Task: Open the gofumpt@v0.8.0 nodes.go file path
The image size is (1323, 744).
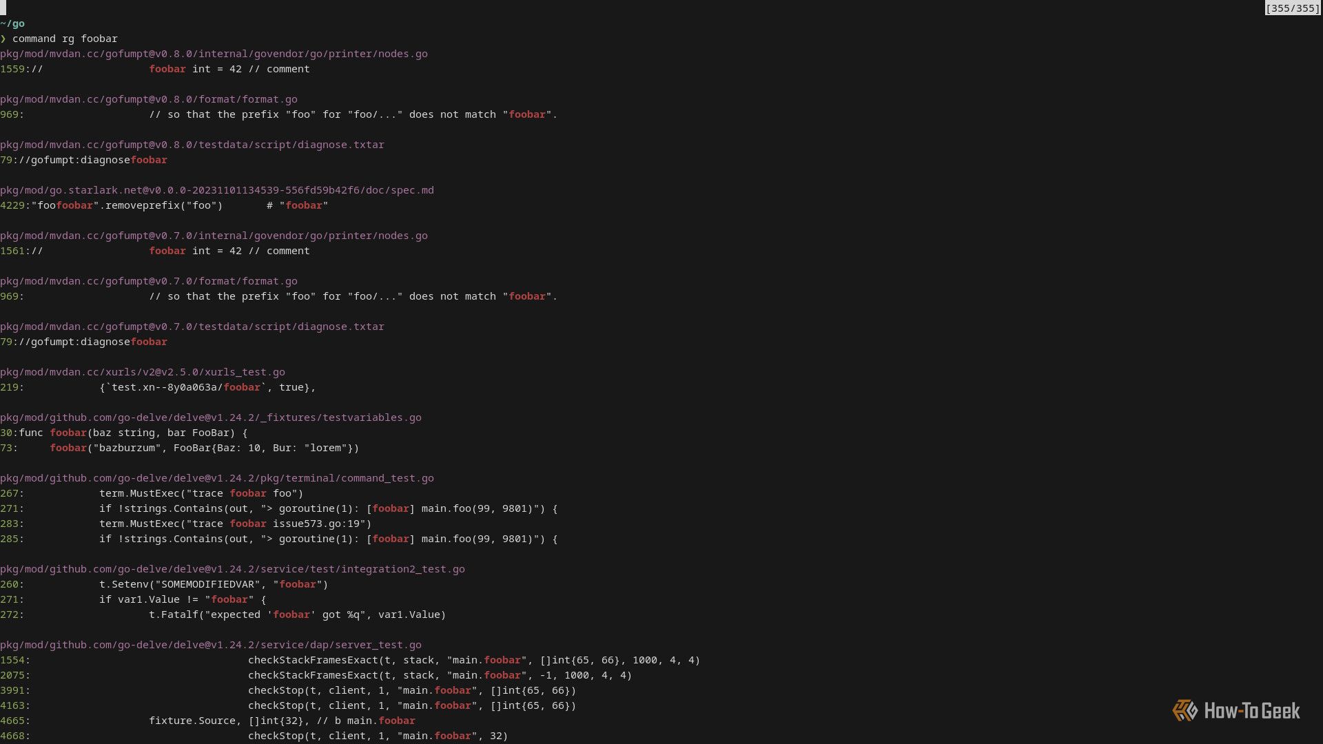Action: tap(214, 54)
